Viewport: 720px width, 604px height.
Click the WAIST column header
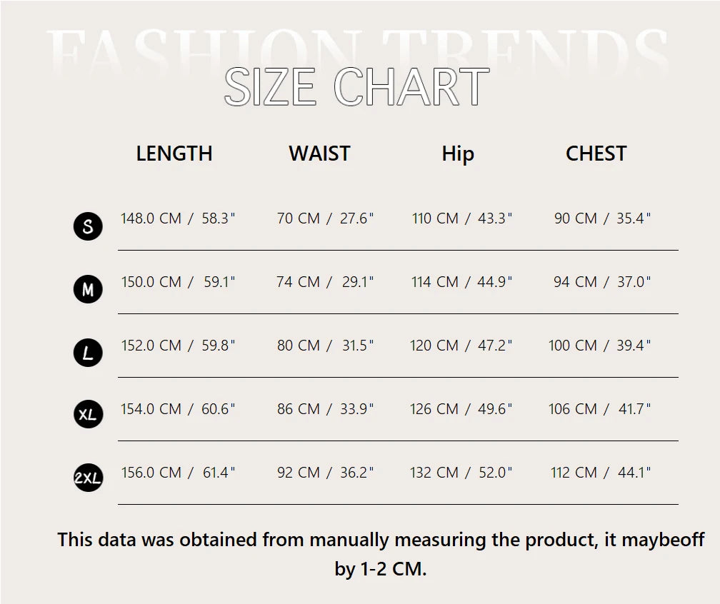(x=319, y=153)
